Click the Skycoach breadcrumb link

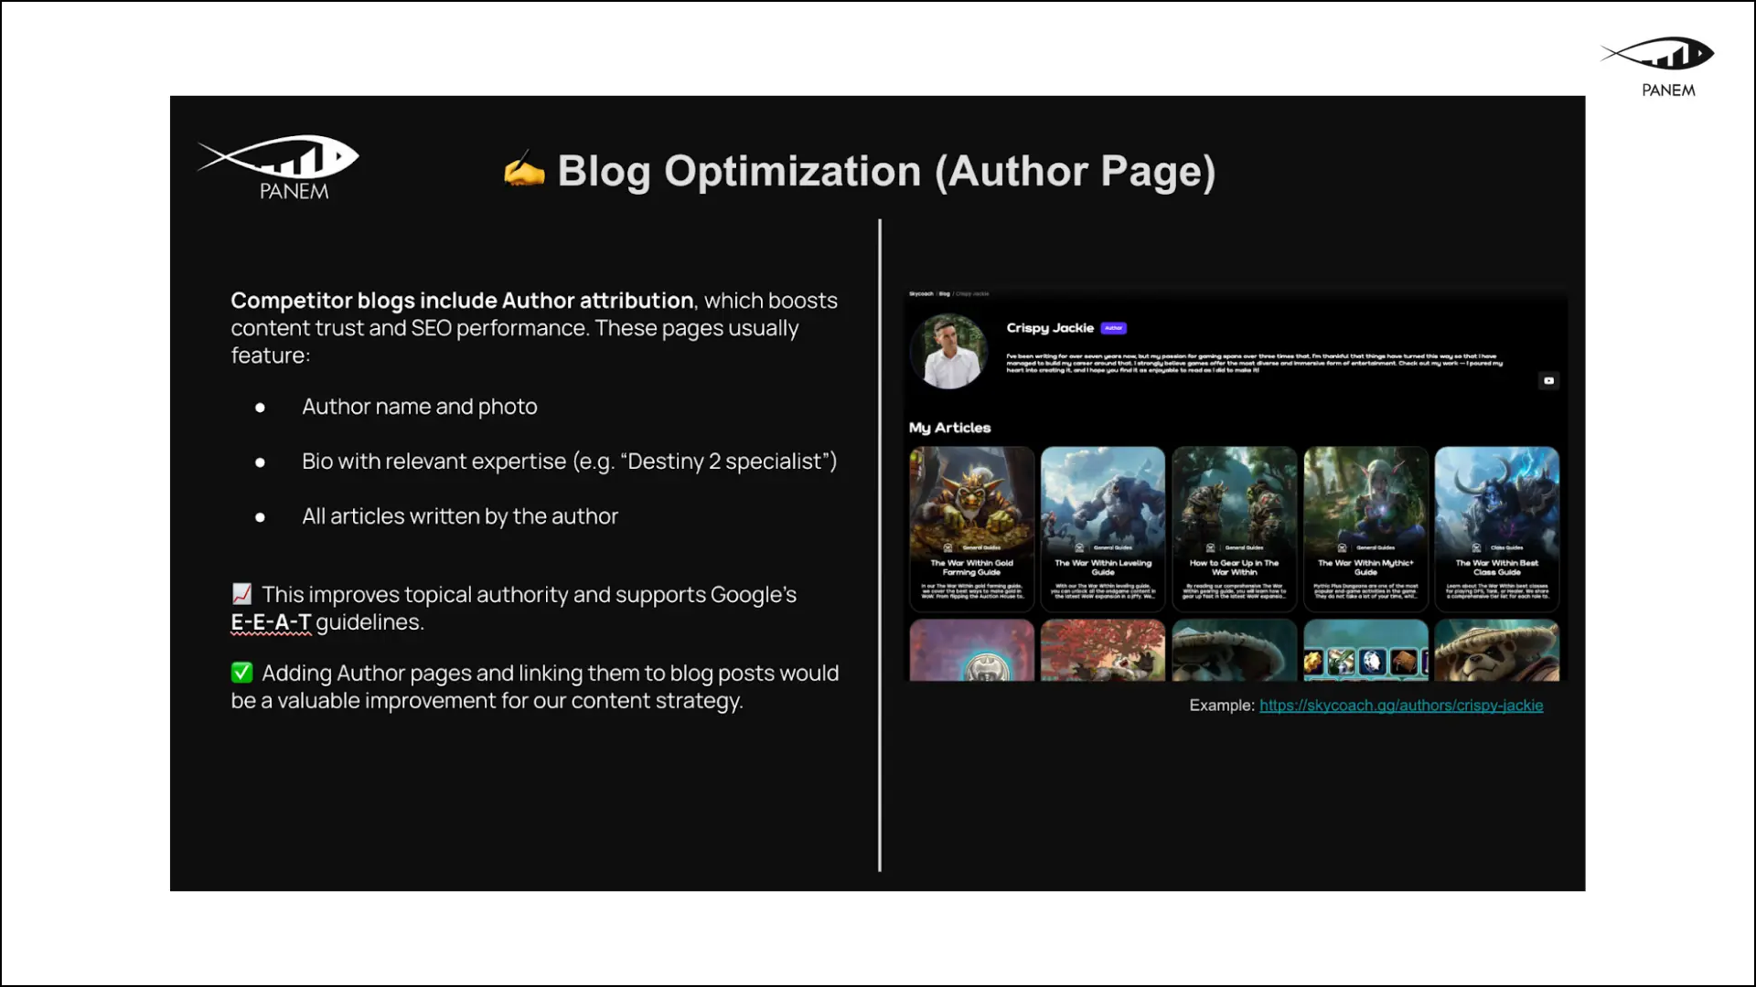[x=920, y=294]
